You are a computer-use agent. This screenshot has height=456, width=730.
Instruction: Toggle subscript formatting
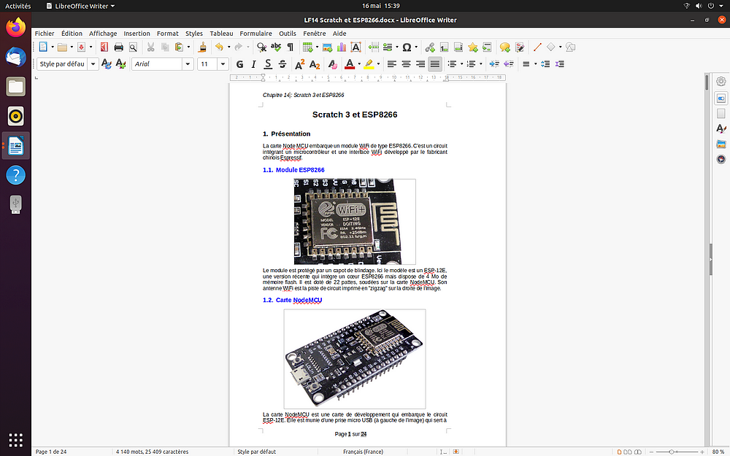coord(314,63)
